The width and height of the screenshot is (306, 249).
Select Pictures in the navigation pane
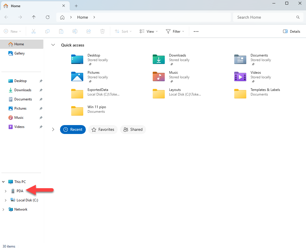click(x=20, y=108)
